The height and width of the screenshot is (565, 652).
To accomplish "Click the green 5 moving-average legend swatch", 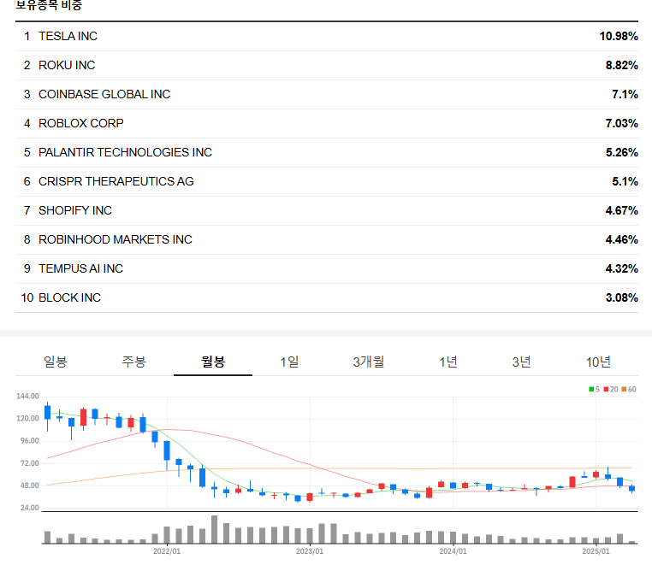I will tap(591, 389).
